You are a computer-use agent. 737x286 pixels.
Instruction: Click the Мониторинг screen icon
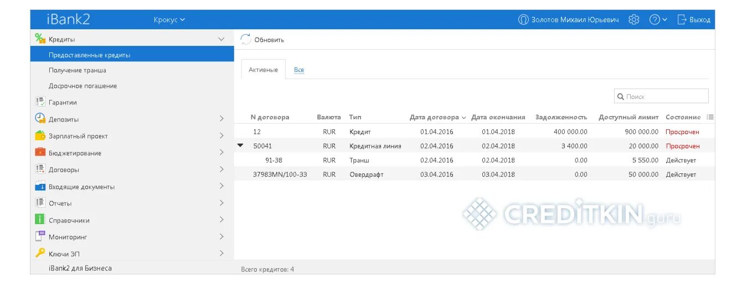click(40, 236)
